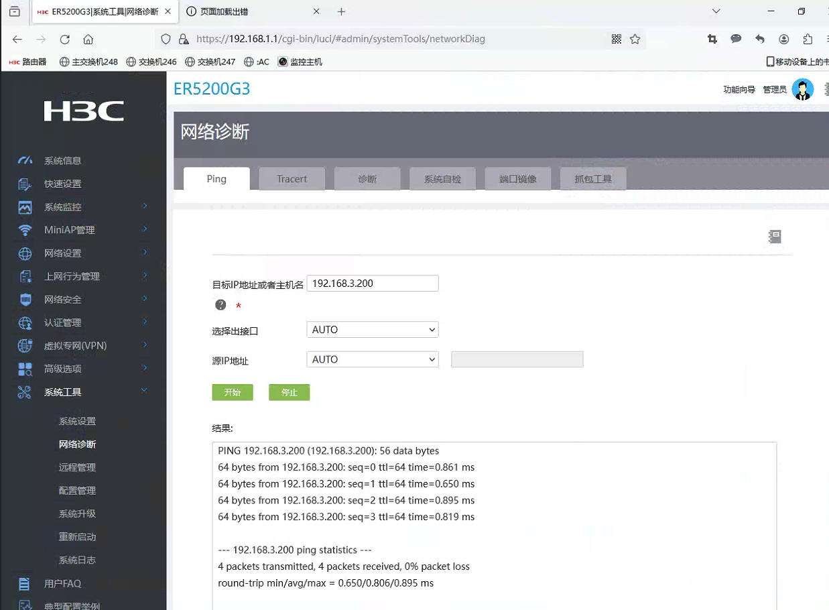Switch to the 抓包工具 tab

click(593, 179)
